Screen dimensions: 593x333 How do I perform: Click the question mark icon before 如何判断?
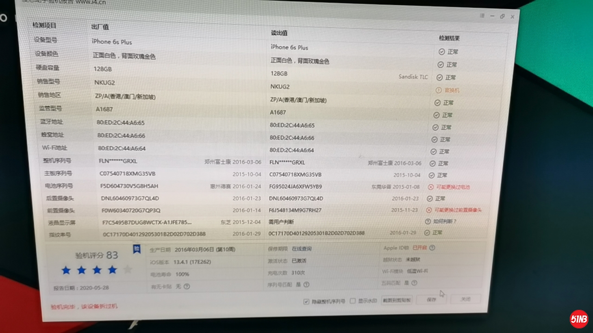point(427,222)
